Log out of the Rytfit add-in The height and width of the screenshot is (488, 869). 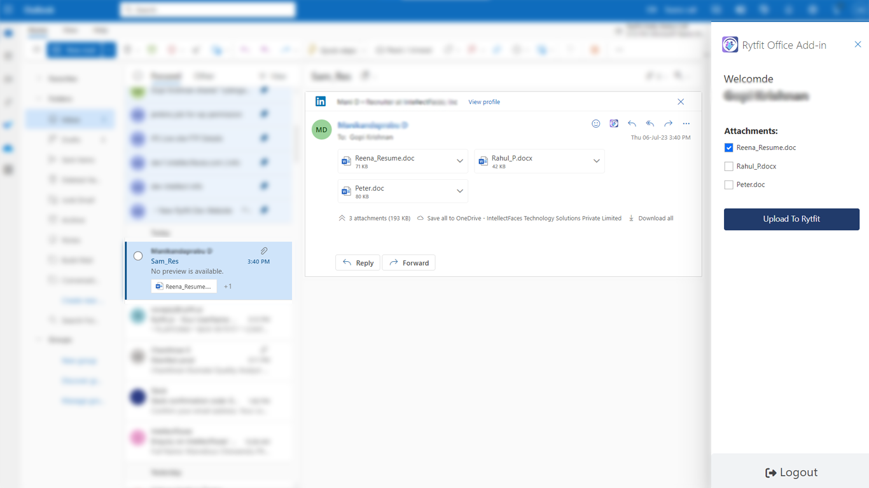click(x=791, y=473)
